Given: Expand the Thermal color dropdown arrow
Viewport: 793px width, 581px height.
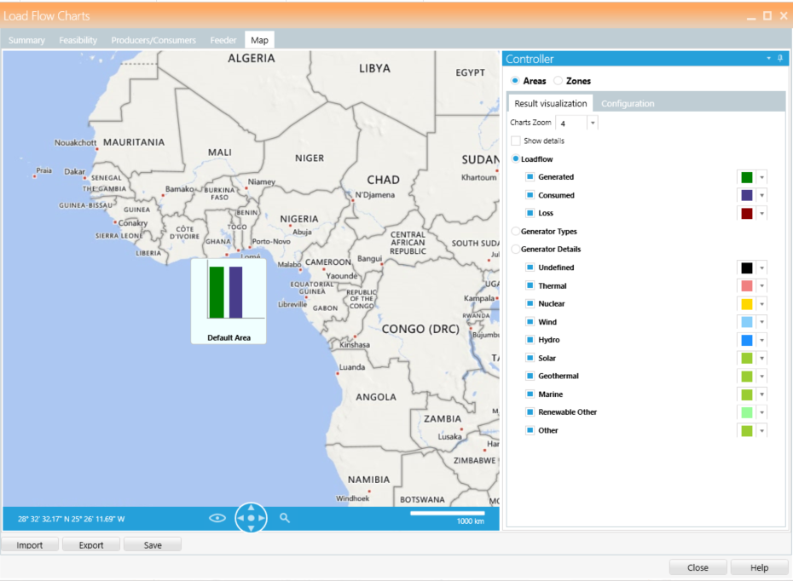Looking at the screenshot, I should click(x=761, y=286).
